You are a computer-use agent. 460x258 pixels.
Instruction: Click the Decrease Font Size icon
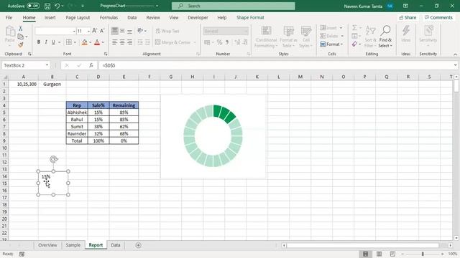[102, 31]
